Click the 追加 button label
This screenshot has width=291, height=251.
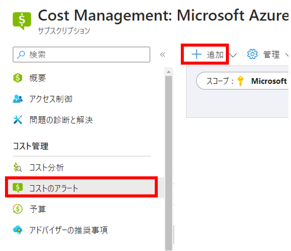tap(215, 55)
